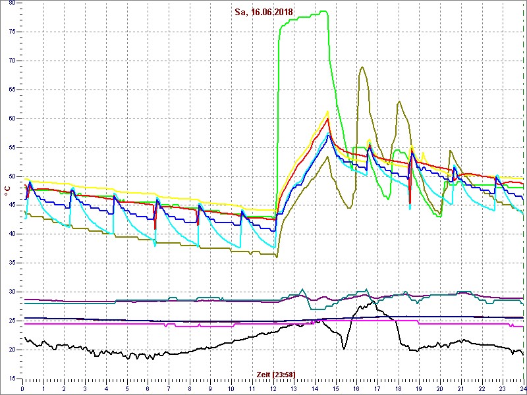This screenshot has width=527, height=395.
Task: Click hour 19 on the time axis
Action: pyautogui.click(x=419, y=388)
